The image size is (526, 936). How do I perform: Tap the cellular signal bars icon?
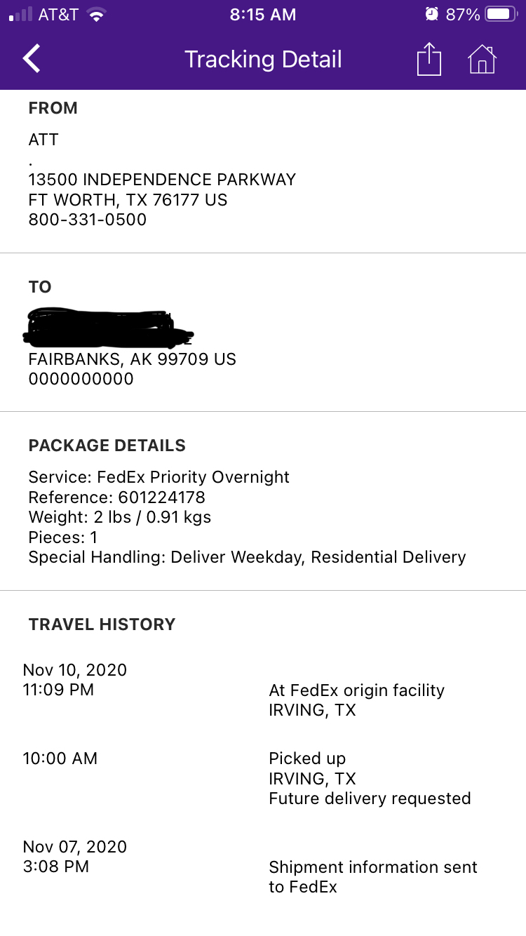pos(21,14)
